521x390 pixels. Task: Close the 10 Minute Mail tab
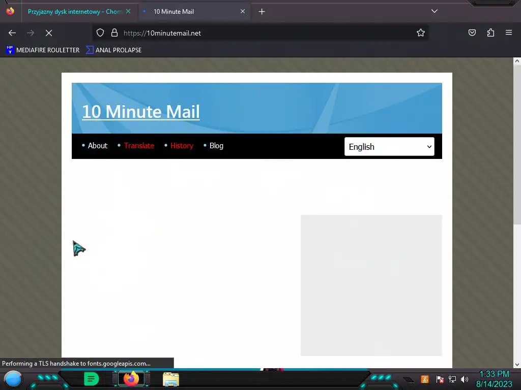coord(243,11)
